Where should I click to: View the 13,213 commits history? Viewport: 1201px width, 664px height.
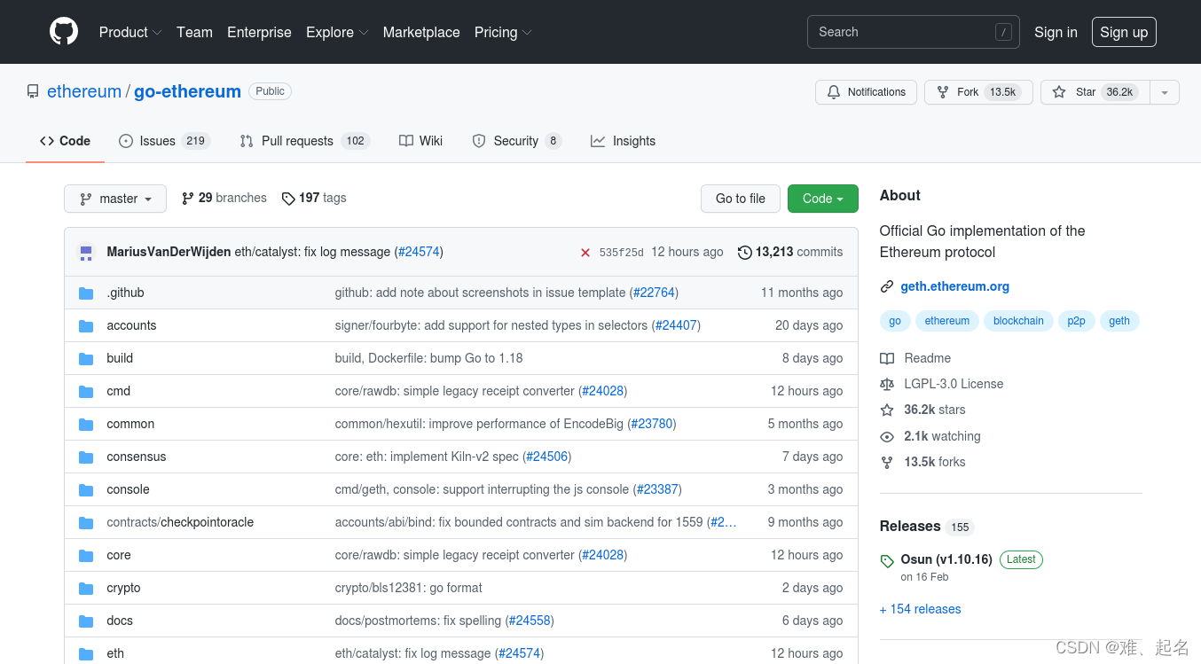790,252
